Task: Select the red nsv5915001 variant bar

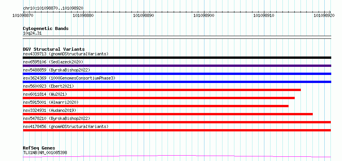Action: (156, 106)
